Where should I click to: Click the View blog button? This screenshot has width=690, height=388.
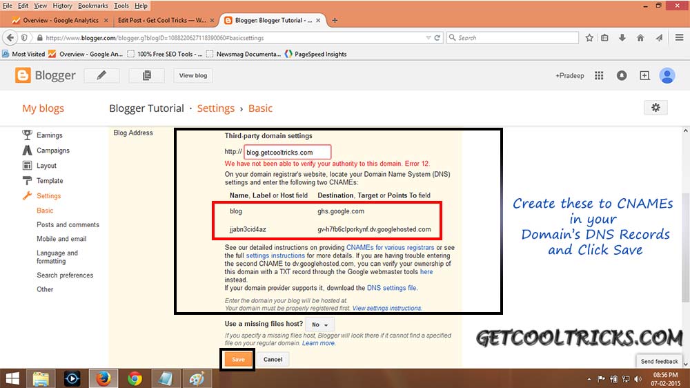[193, 75]
